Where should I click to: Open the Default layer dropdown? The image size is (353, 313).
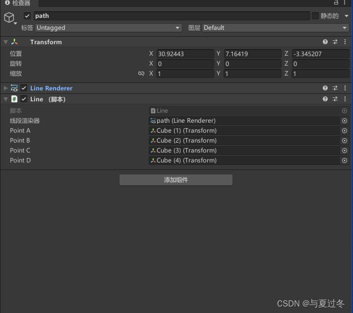(276, 28)
